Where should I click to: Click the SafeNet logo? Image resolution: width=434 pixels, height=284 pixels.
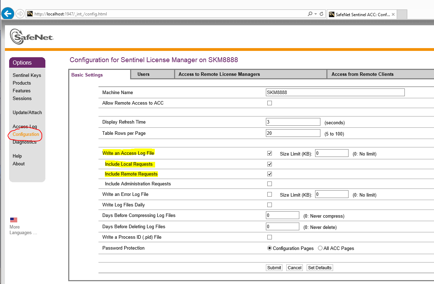click(32, 36)
